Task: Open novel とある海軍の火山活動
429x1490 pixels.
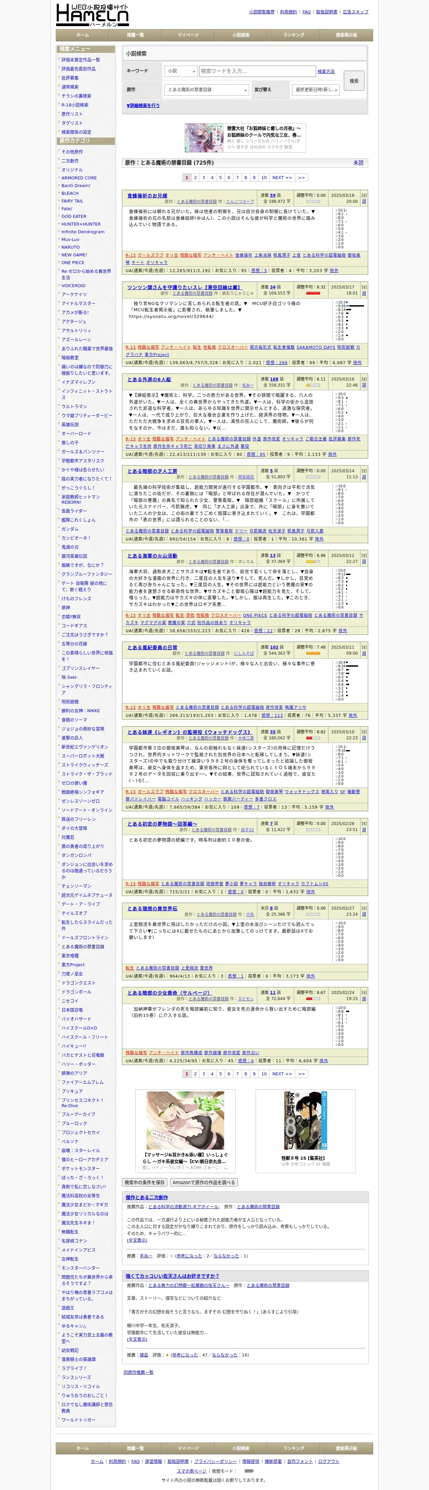Action: point(152,555)
